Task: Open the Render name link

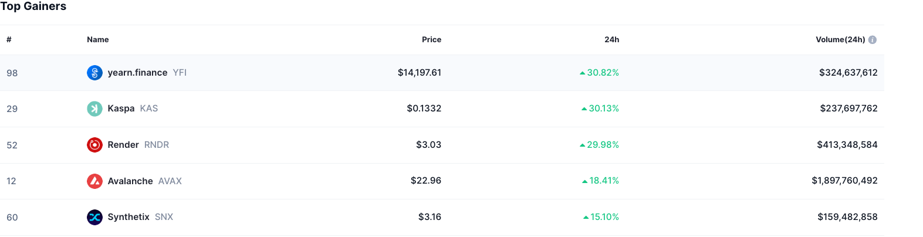Action: (x=123, y=145)
